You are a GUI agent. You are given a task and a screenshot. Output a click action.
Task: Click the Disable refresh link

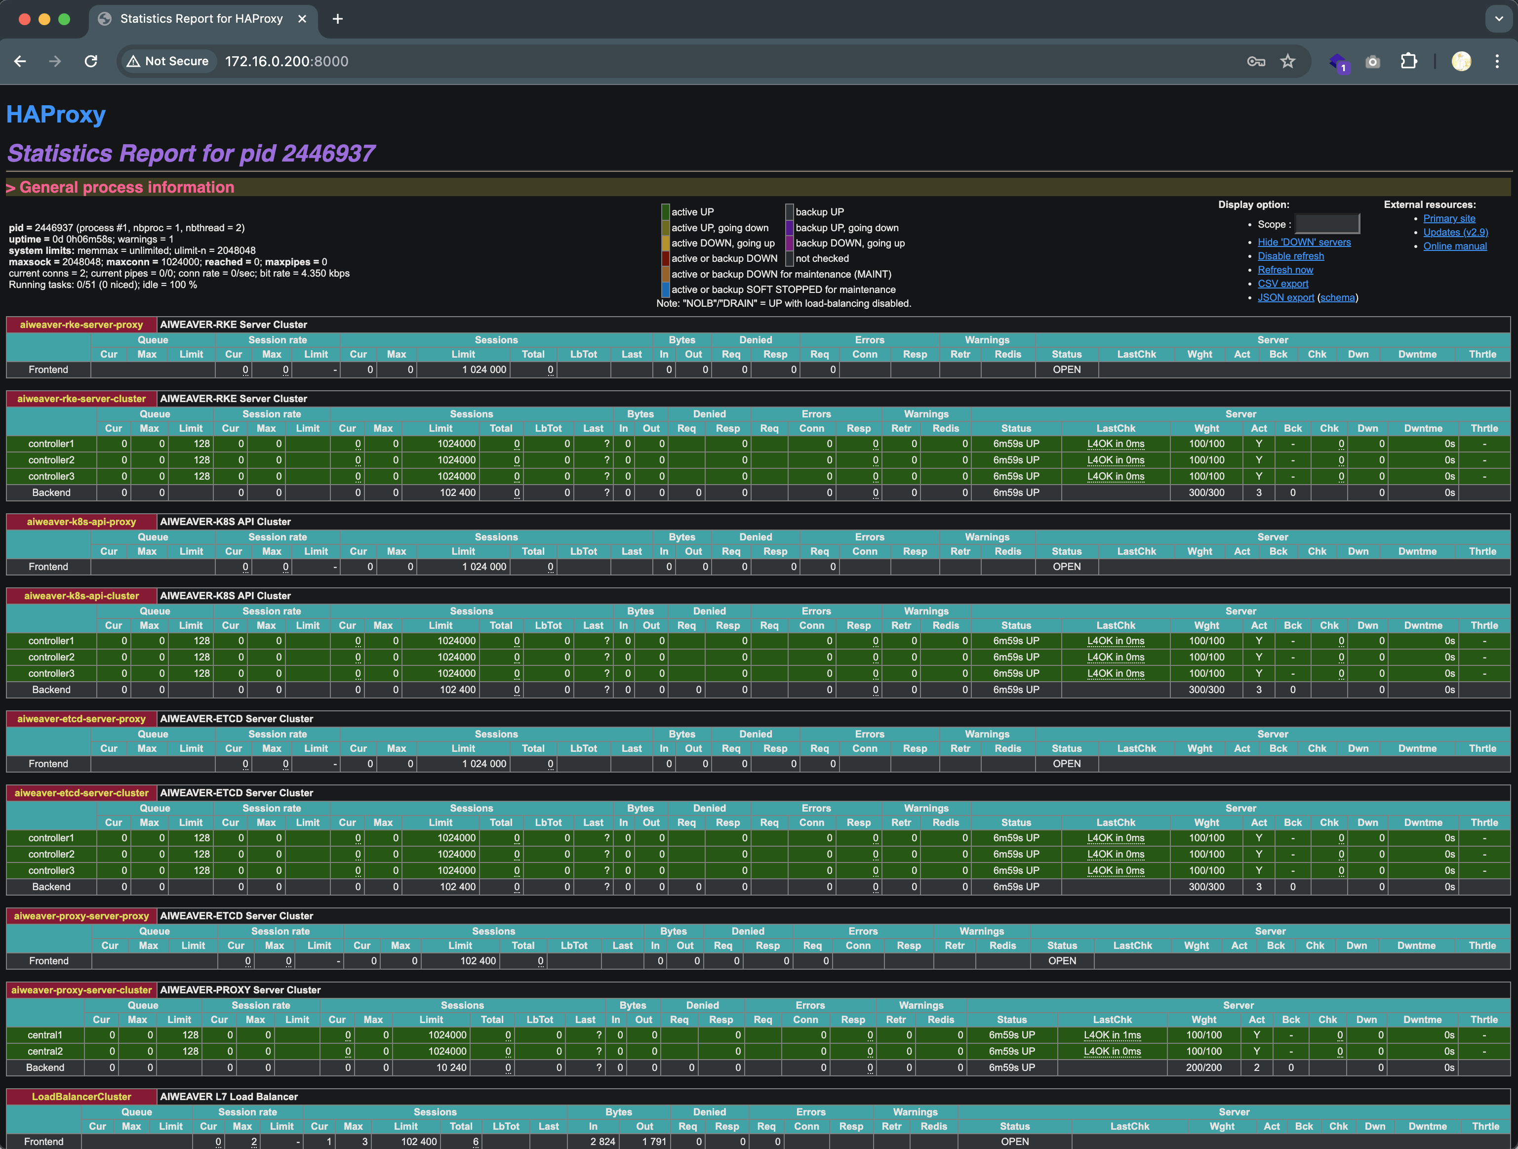point(1291,256)
